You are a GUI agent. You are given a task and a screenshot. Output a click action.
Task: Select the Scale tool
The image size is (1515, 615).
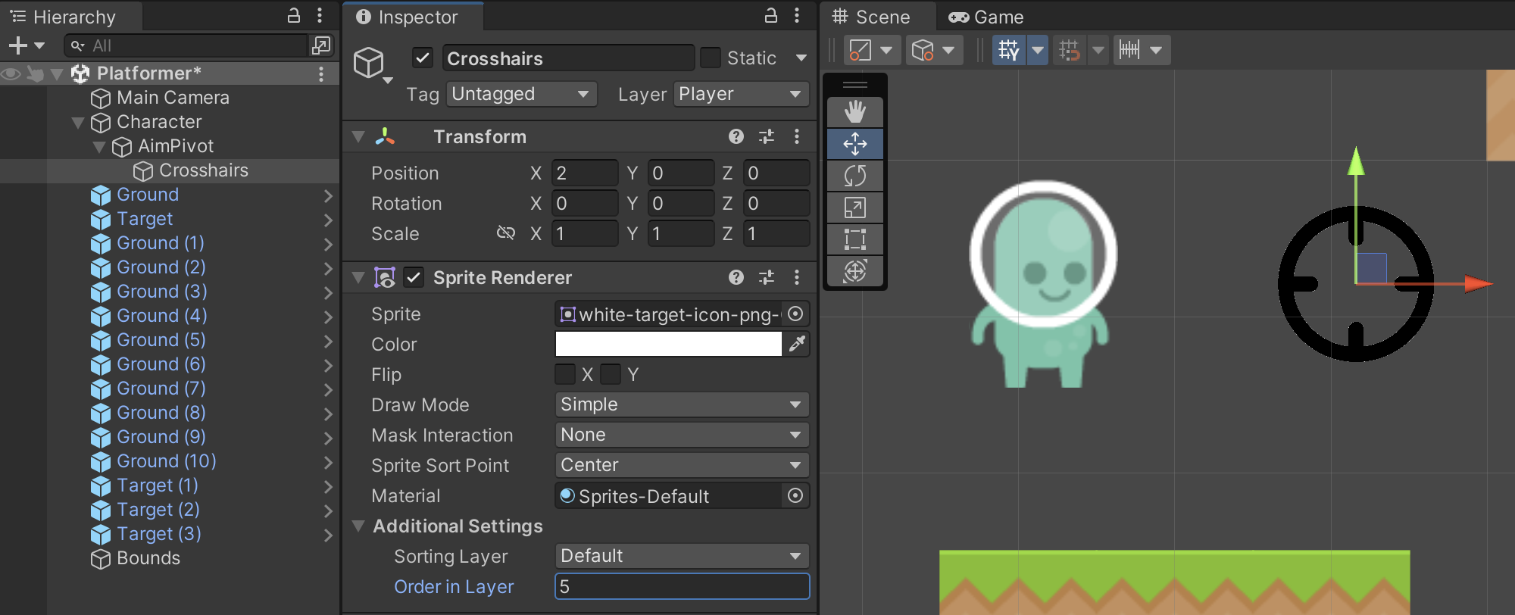tap(854, 208)
